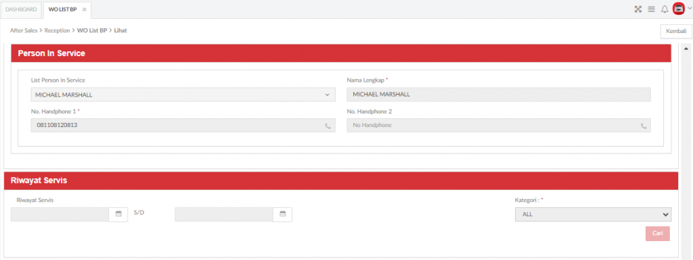
Task: Click the Nama Lengkap field
Action: [499, 95]
